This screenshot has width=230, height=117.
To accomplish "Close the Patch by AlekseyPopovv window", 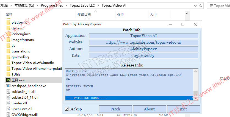I will click(195, 24).
